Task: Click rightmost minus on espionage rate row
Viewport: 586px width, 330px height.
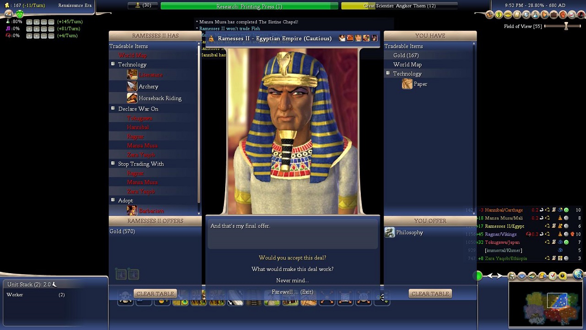Action: pos(51,36)
